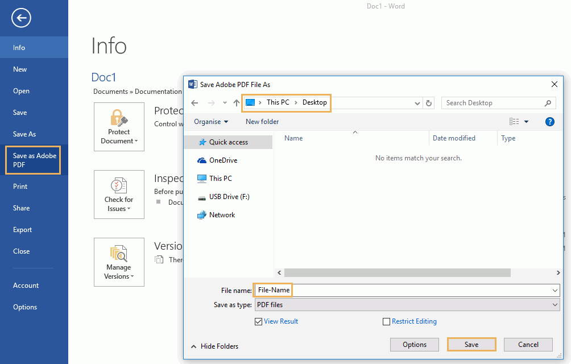Change the view layout icon

[x=514, y=122]
